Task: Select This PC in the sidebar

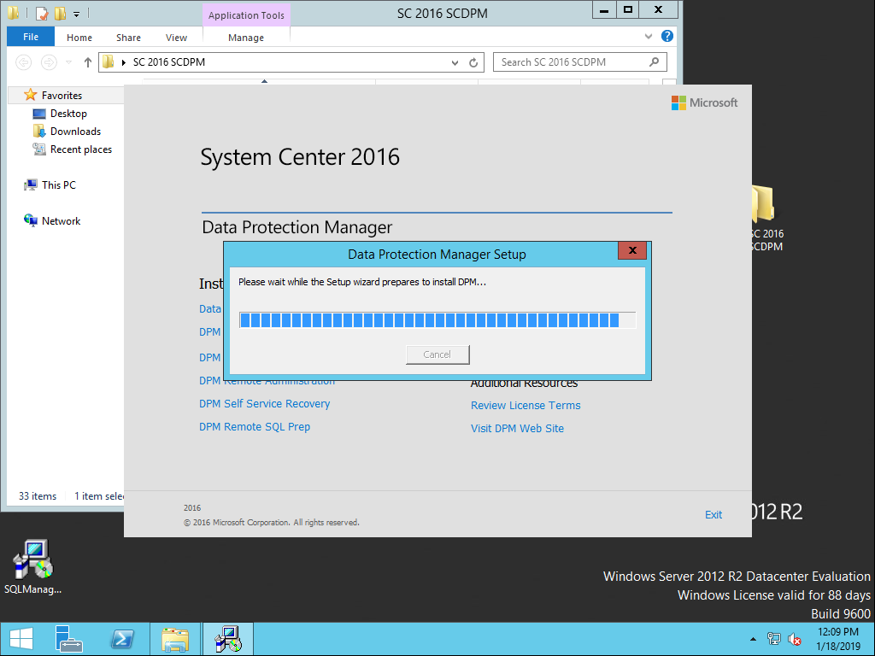Action: coord(57,184)
